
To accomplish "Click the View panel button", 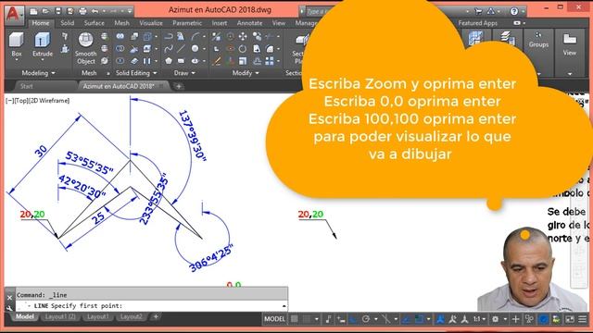I will (x=570, y=45).
